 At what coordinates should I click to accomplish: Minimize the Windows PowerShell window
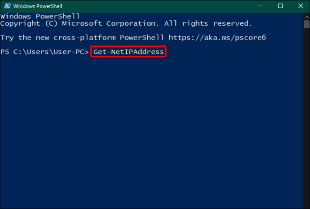tap(261, 6)
